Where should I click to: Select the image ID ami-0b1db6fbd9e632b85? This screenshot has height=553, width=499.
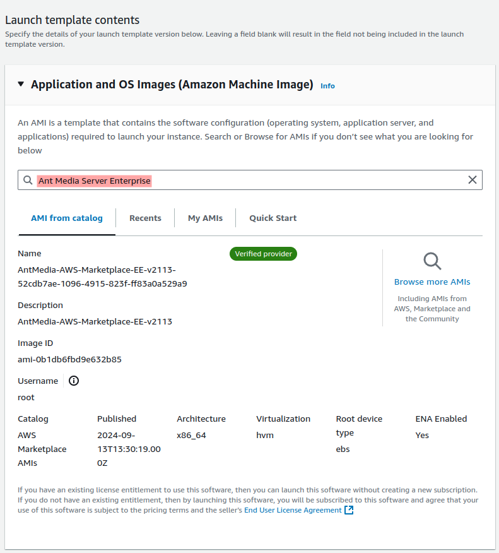(69, 359)
